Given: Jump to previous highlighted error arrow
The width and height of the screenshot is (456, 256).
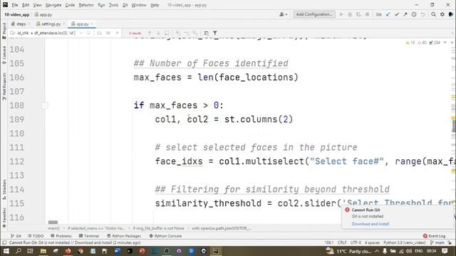Looking at the screenshot, I should point(445,43).
